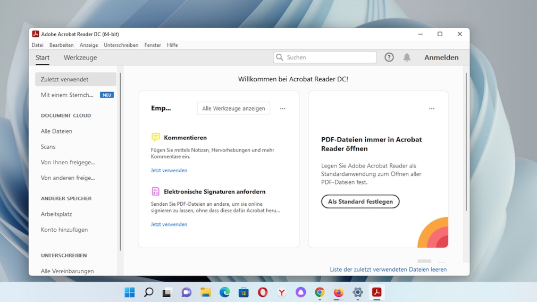Image resolution: width=537 pixels, height=302 pixels.
Task: Open Microsoft Edge from the taskbar
Action: click(x=225, y=292)
